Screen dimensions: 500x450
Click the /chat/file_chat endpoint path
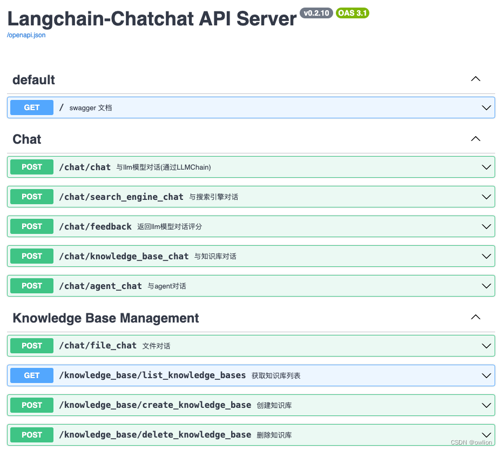pos(98,346)
